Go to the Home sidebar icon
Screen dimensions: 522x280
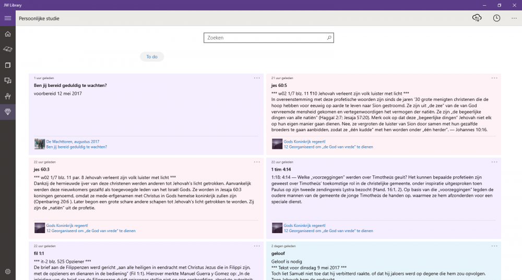pyautogui.click(x=8, y=34)
